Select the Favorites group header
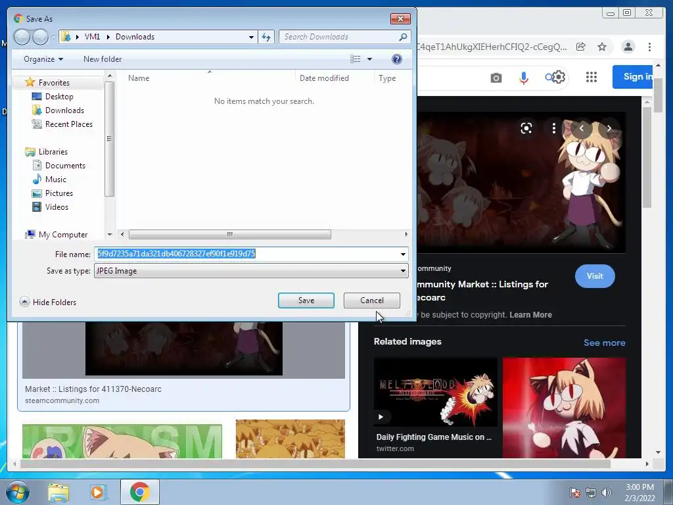This screenshot has height=505, width=673. point(54,82)
